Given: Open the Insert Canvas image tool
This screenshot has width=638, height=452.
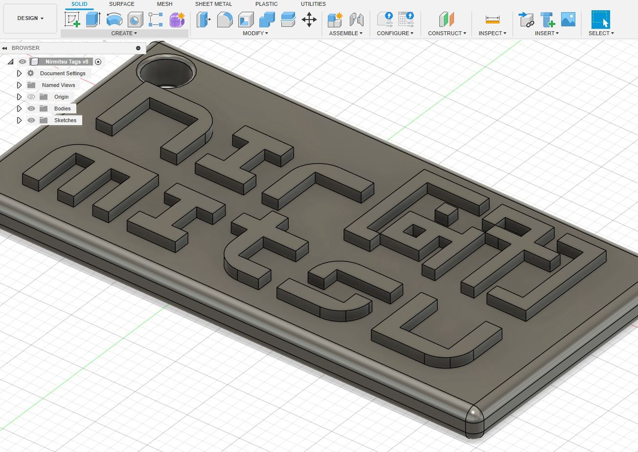Looking at the screenshot, I should (568, 20).
